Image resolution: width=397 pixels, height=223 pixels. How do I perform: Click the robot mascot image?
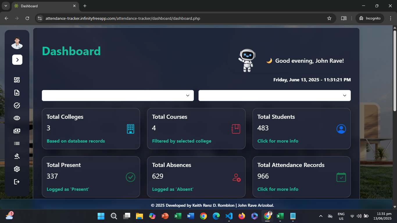pos(247,60)
